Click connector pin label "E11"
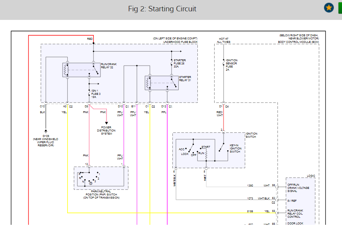 pyautogui.click(x=133, y=106)
